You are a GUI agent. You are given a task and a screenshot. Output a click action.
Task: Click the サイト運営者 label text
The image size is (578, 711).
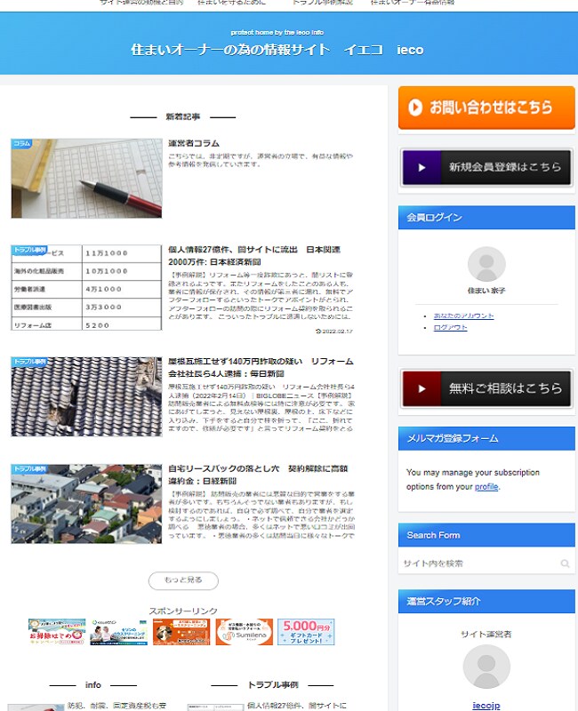486,635
